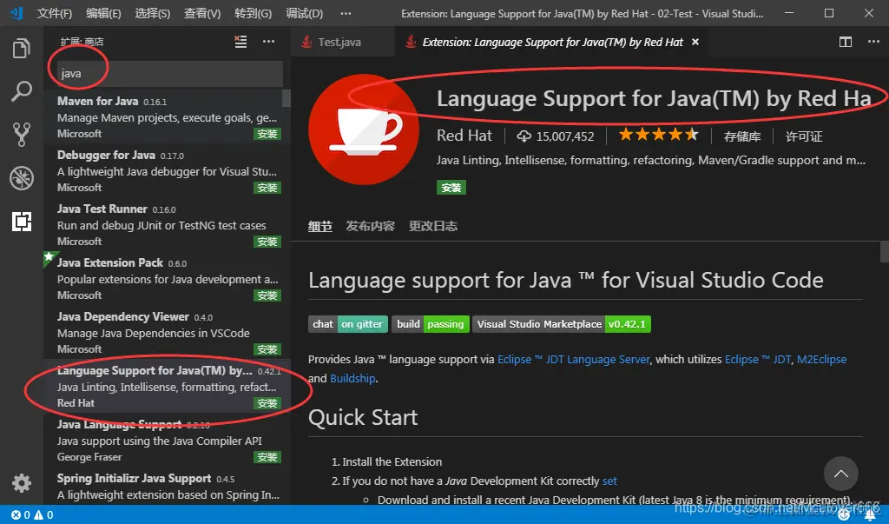Select the 细节 details tab
The image size is (889, 524).
319,227
